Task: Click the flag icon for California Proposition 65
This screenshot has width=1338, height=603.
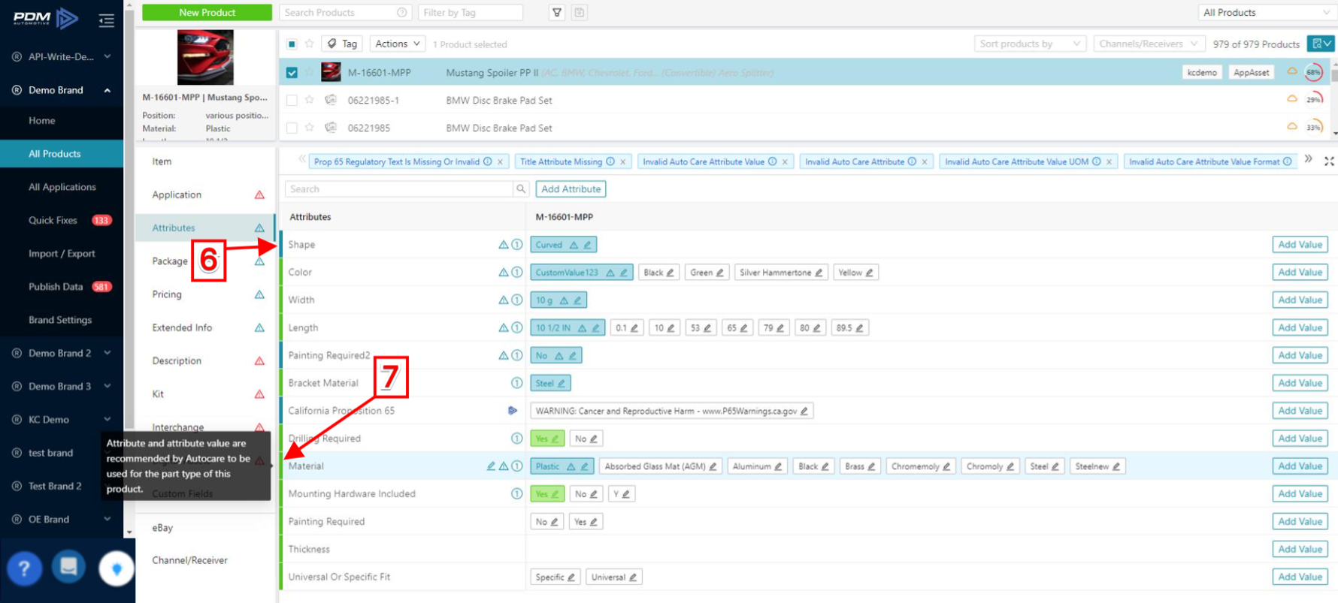Action: 513,410
